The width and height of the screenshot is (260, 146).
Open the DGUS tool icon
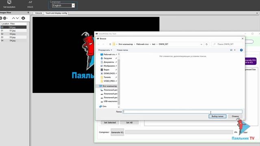tap(30, 2)
